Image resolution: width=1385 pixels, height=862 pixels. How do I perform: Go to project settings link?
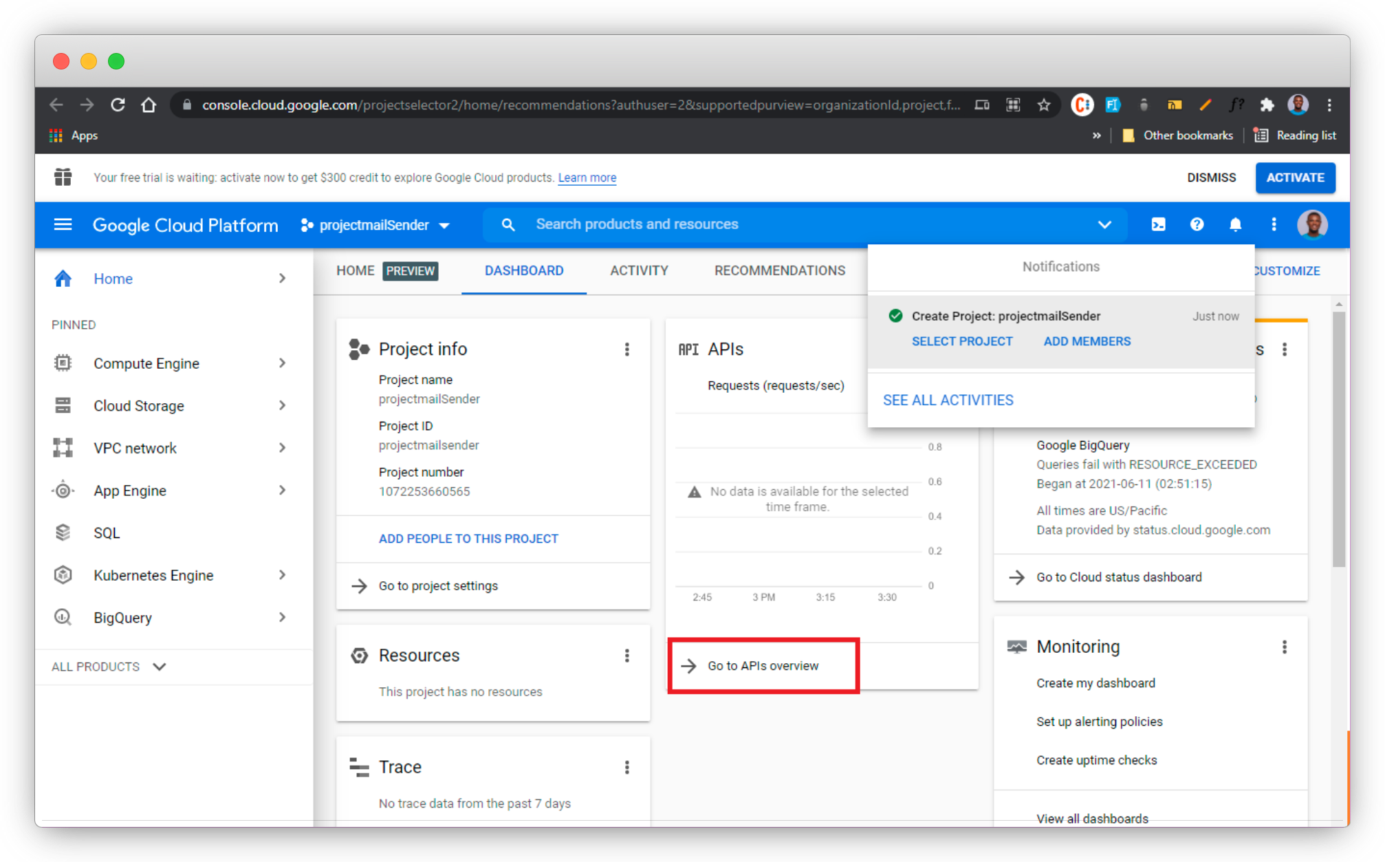coord(438,586)
